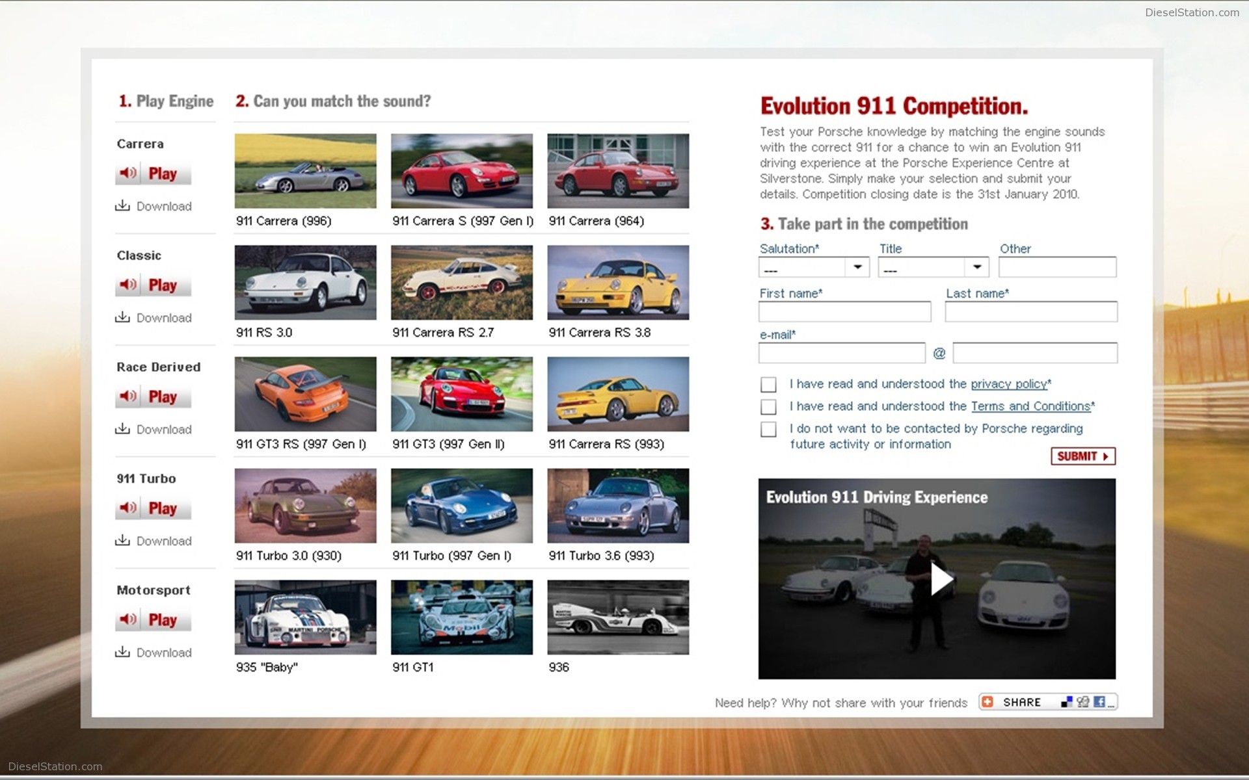1249x780 pixels.
Task: Share via the Facebook icon
Action: click(1099, 702)
